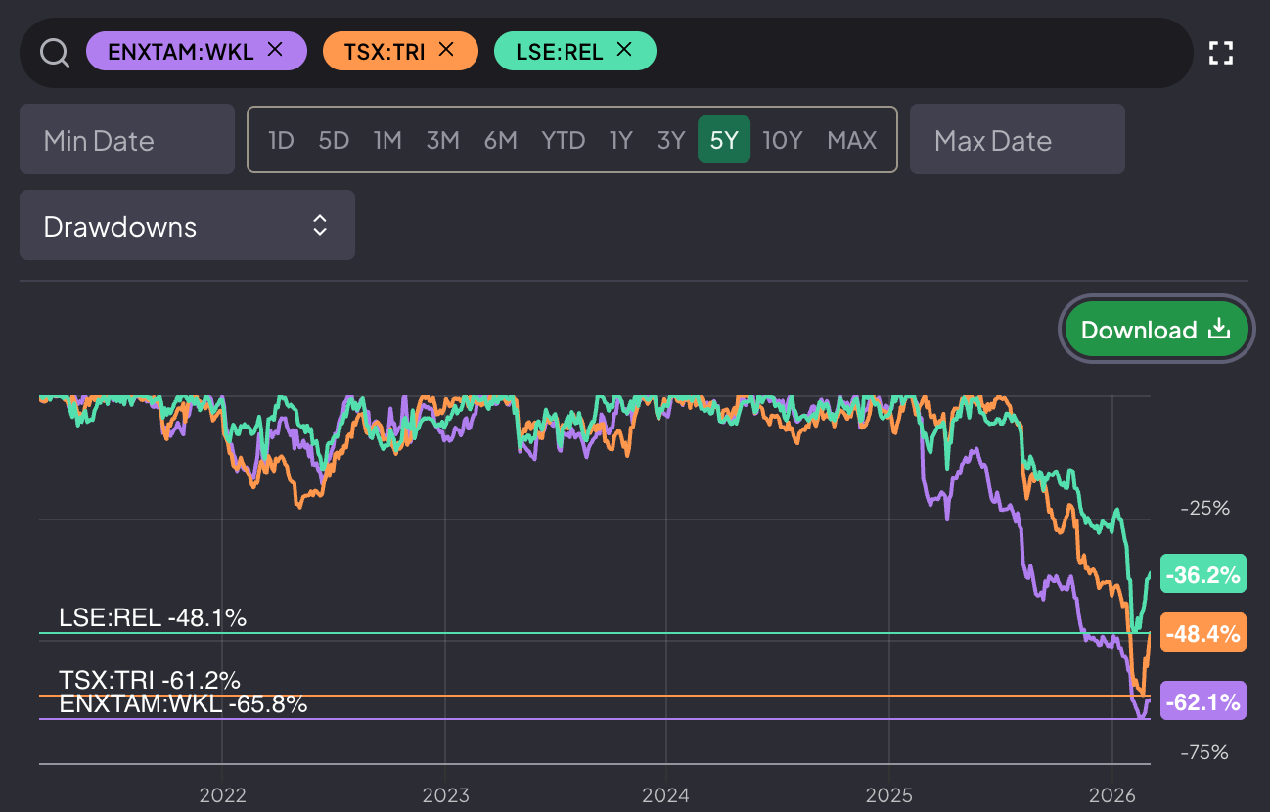Switch range to 1M

[387, 140]
